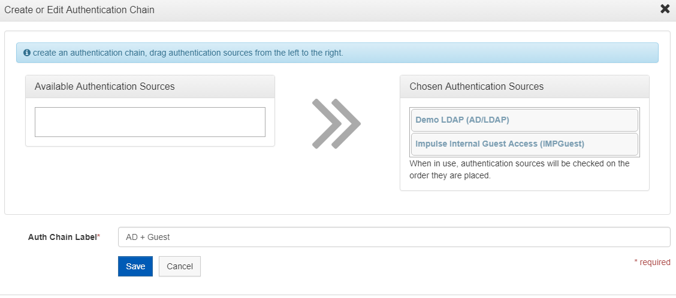Click the double chevron arrow icon

[336, 124]
